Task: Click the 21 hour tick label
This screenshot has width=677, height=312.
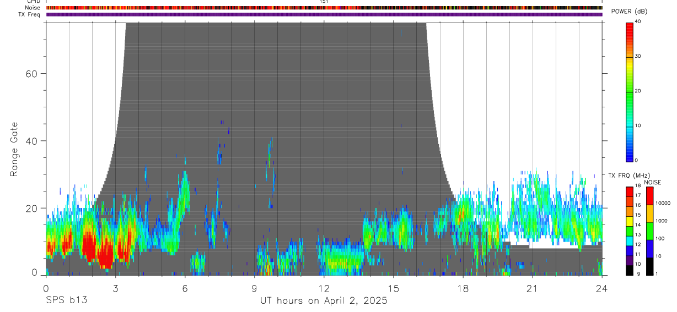Action: click(x=532, y=288)
